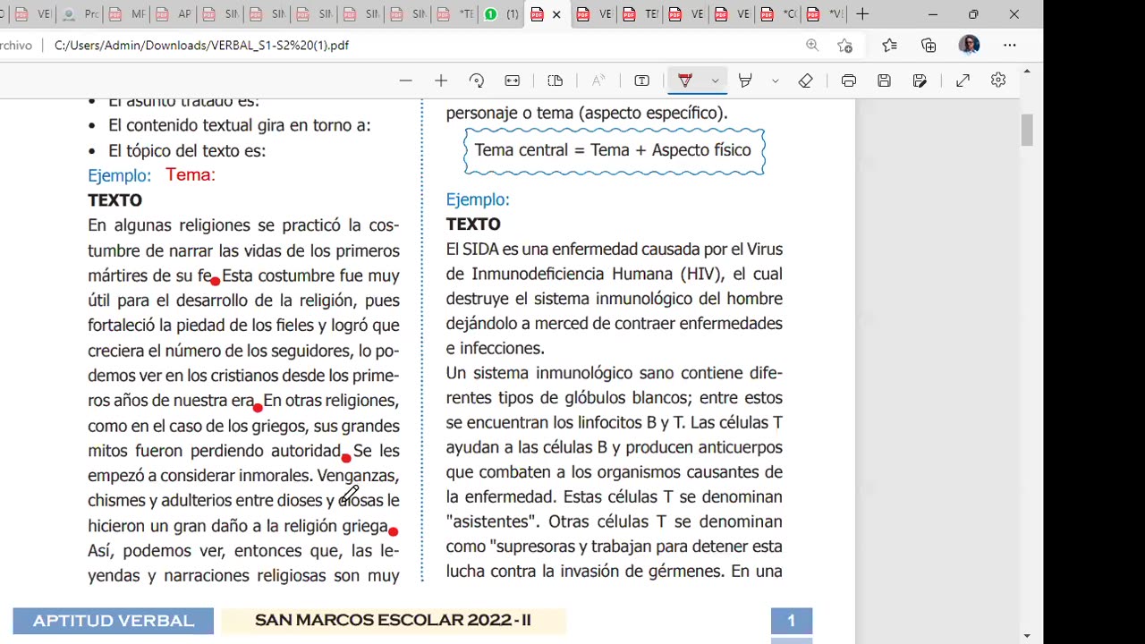The width and height of the screenshot is (1145, 644).
Task: Click the left column 'TEXTO' heading
Action: click(114, 200)
